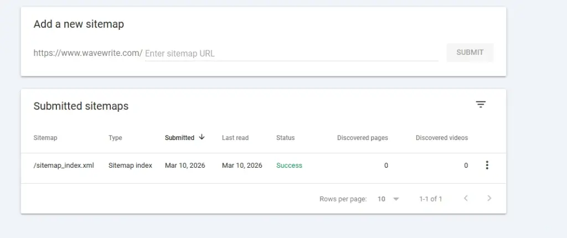
Task: Open the filter icon for submitted sitemaps
Action: click(481, 105)
